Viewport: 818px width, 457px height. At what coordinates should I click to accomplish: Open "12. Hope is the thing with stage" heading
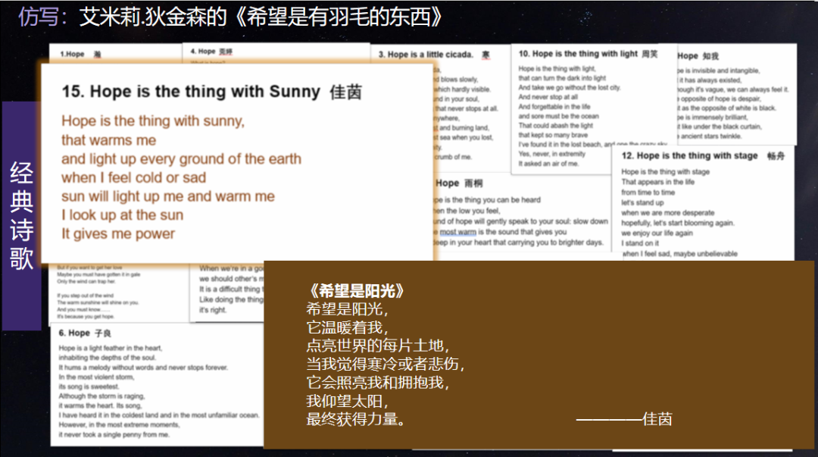(x=699, y=155)
